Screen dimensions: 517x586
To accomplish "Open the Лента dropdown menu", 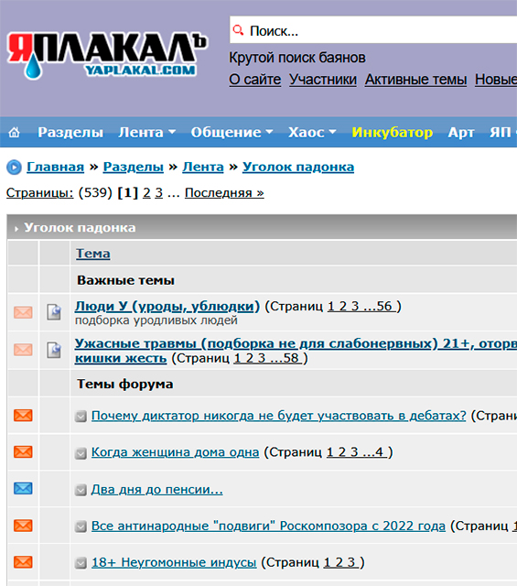I will (146, 132).
